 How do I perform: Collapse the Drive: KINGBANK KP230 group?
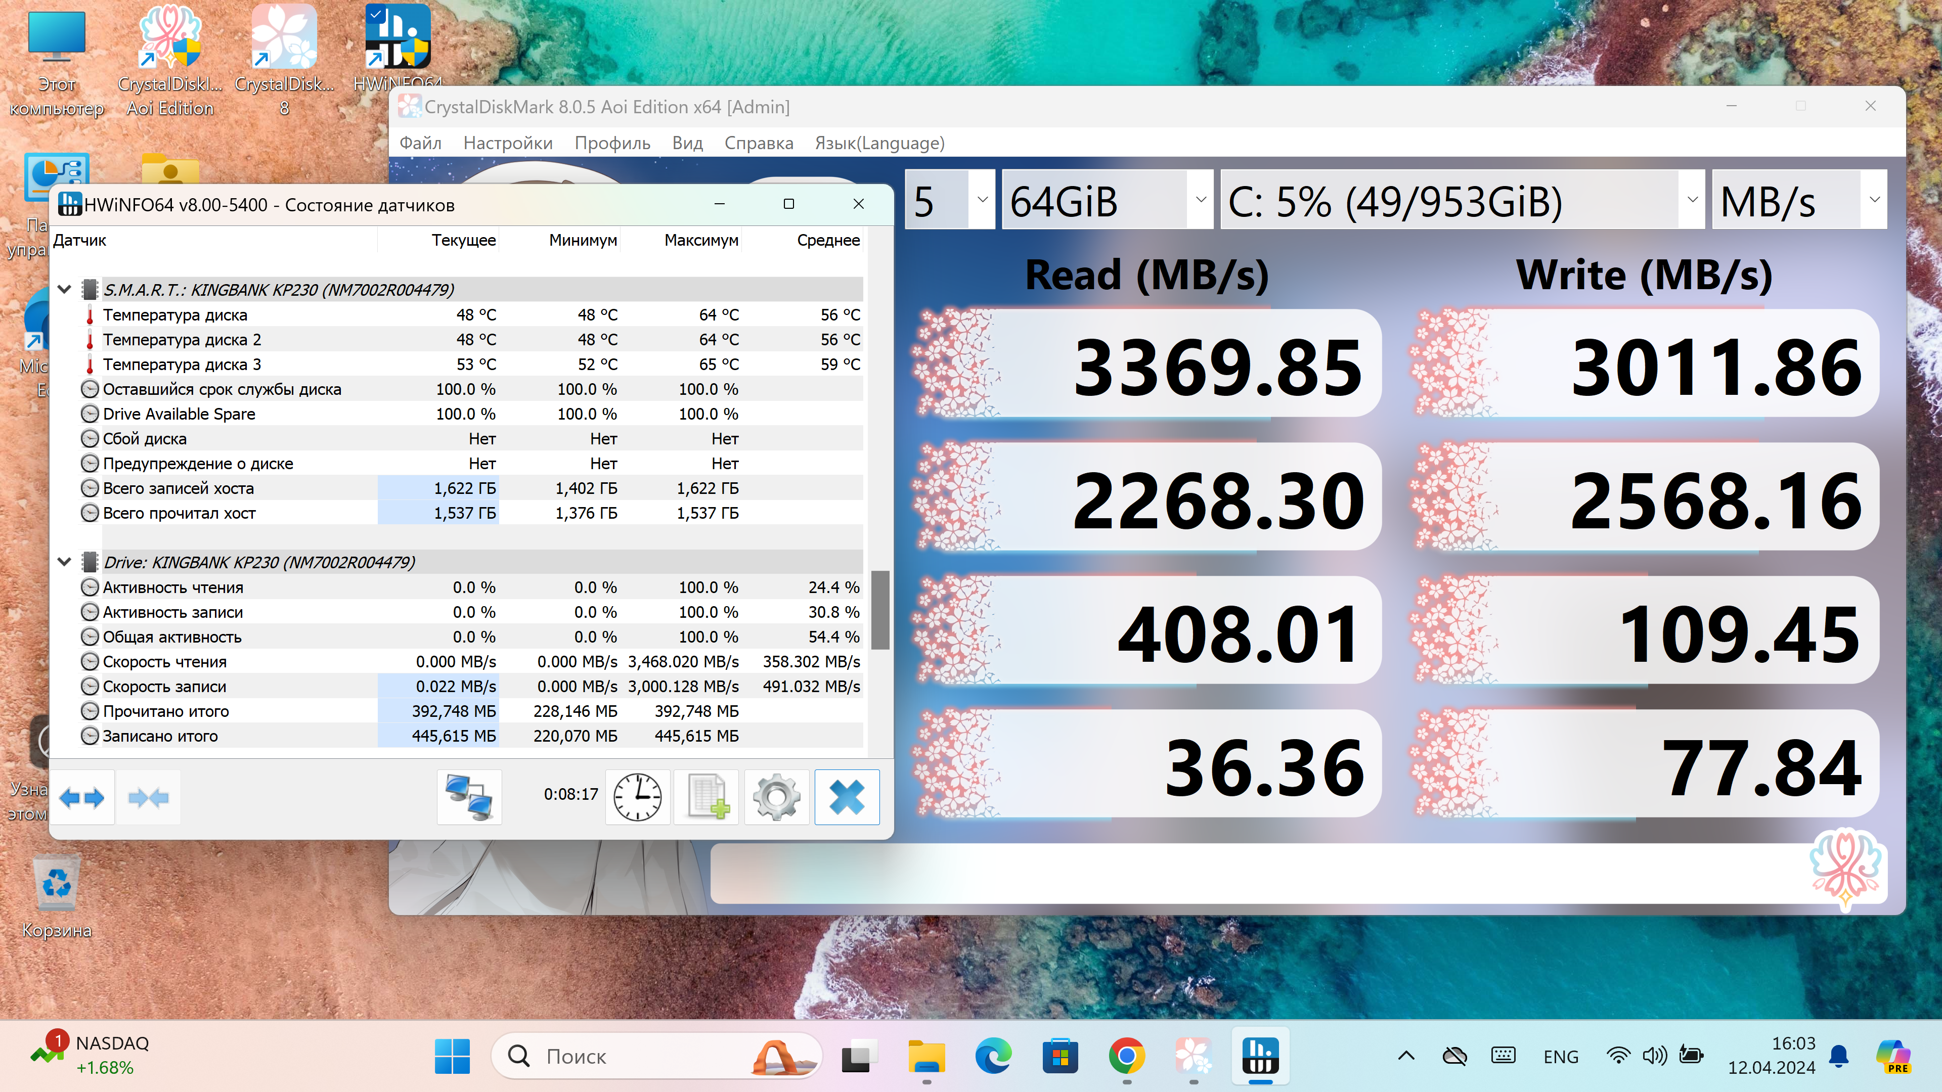tap(65, 562)
